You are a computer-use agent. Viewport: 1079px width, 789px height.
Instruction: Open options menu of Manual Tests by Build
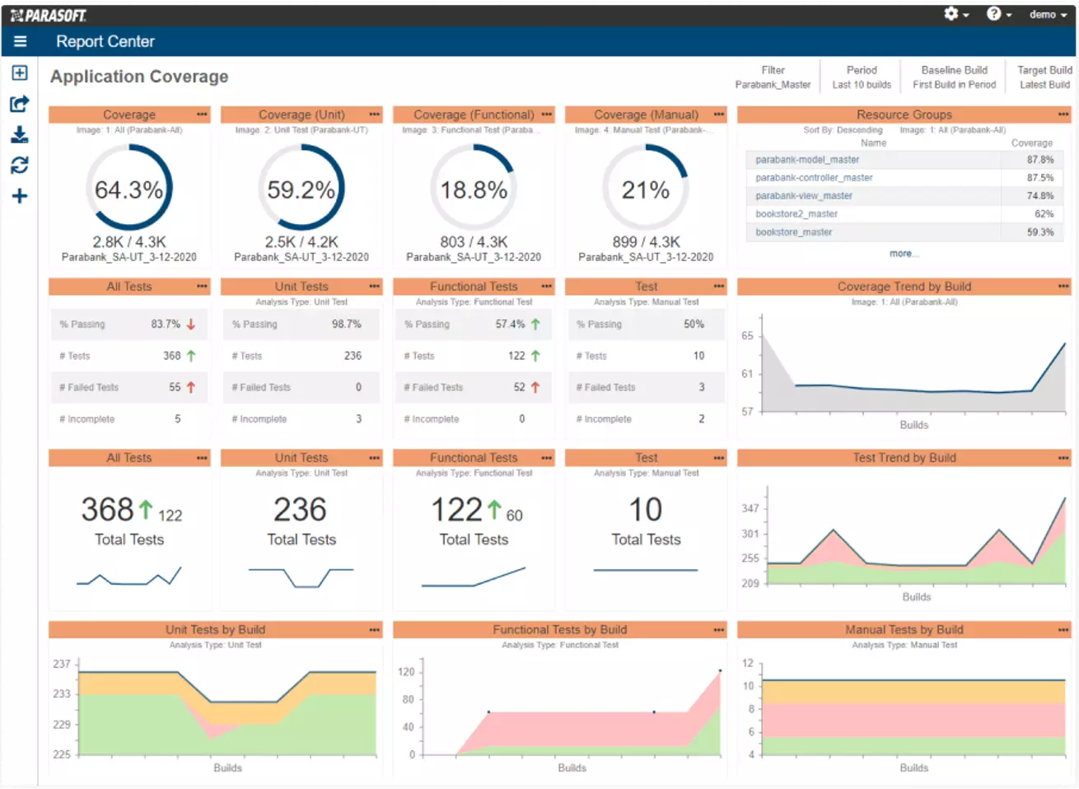point(1063,630)
